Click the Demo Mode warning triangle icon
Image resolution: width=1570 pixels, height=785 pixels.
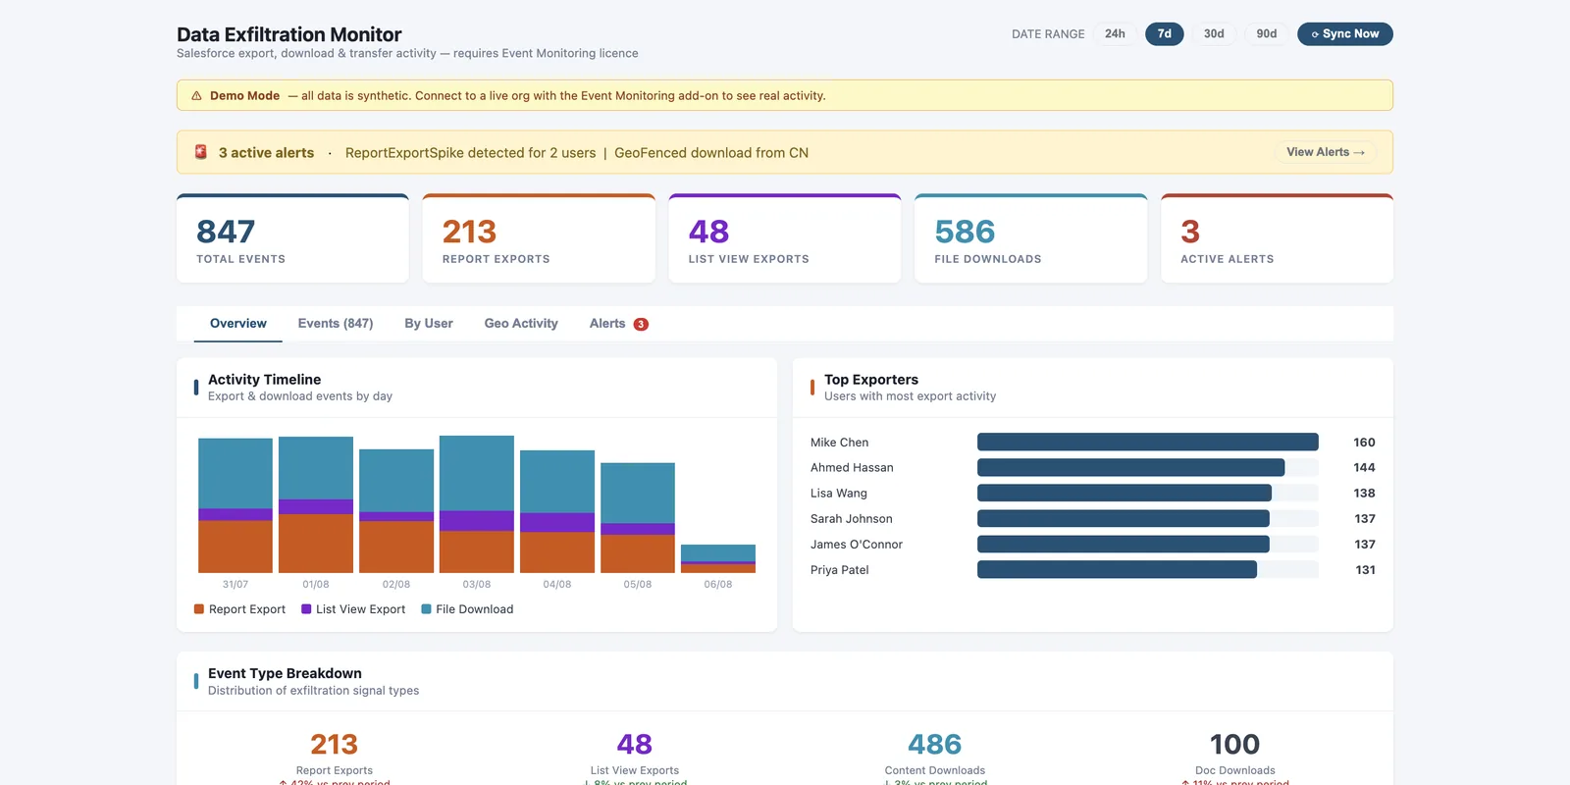point(196,96)
